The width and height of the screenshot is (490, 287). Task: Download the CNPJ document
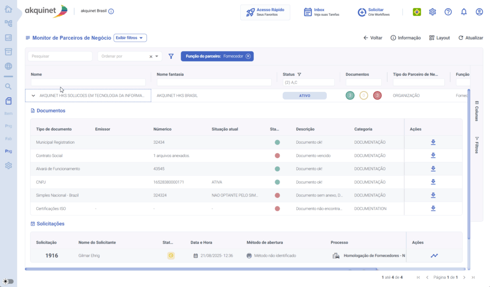tap(433, 182)
